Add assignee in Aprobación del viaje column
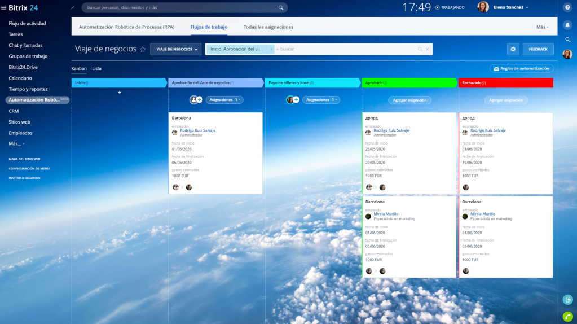The image size is (577, 324). 200,100
